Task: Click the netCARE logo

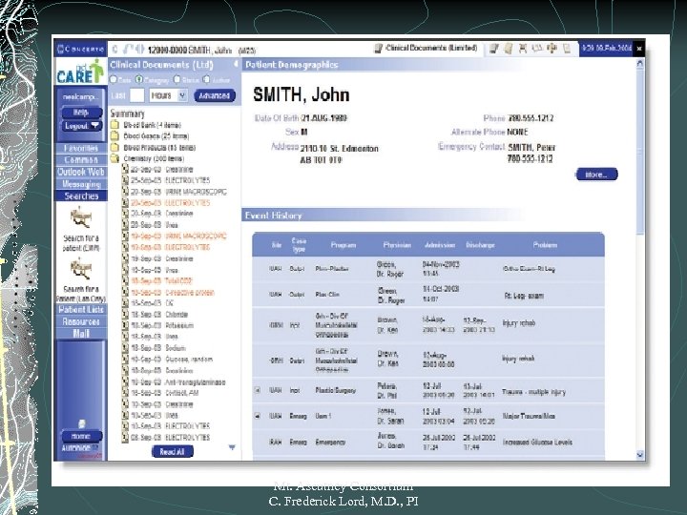Action: point(80,72)
